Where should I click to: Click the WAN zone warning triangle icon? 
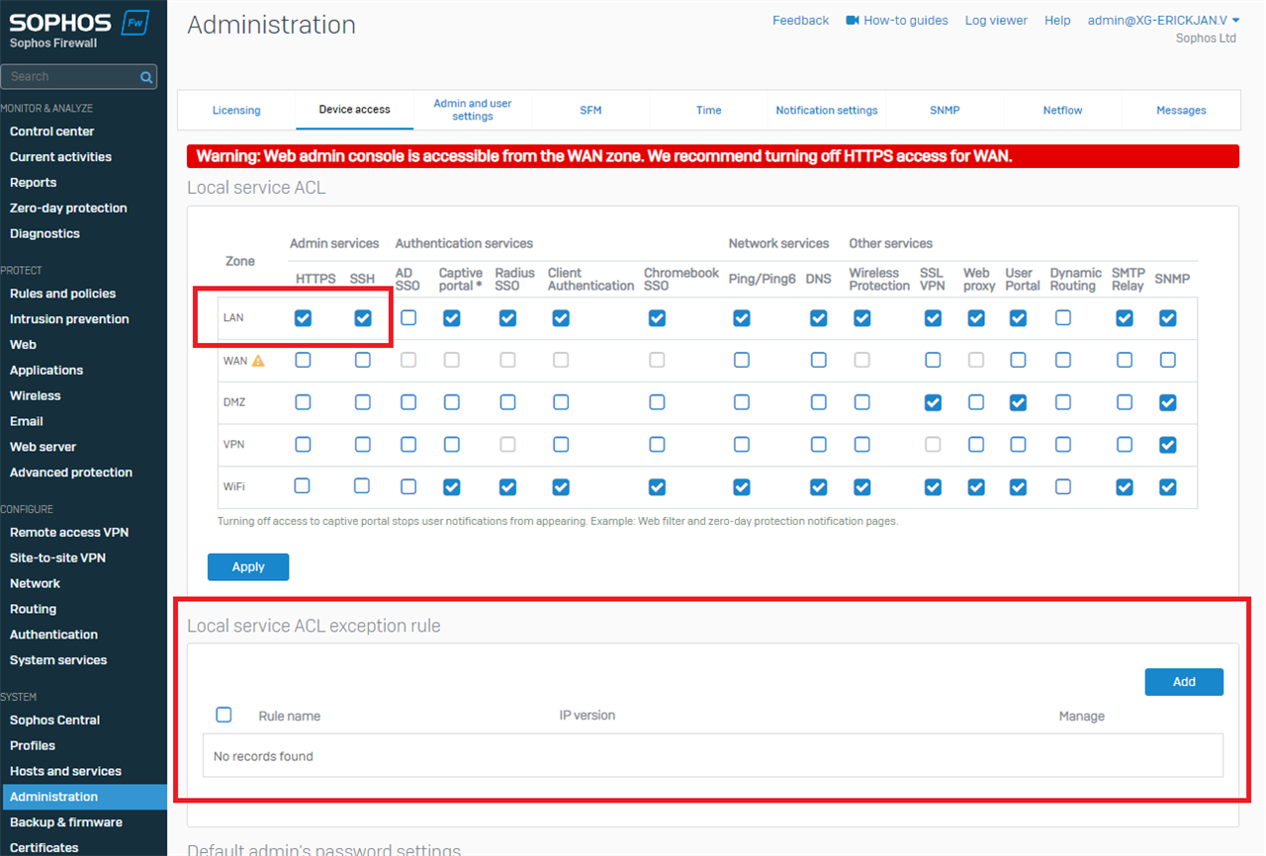click(x=258, y=361)
